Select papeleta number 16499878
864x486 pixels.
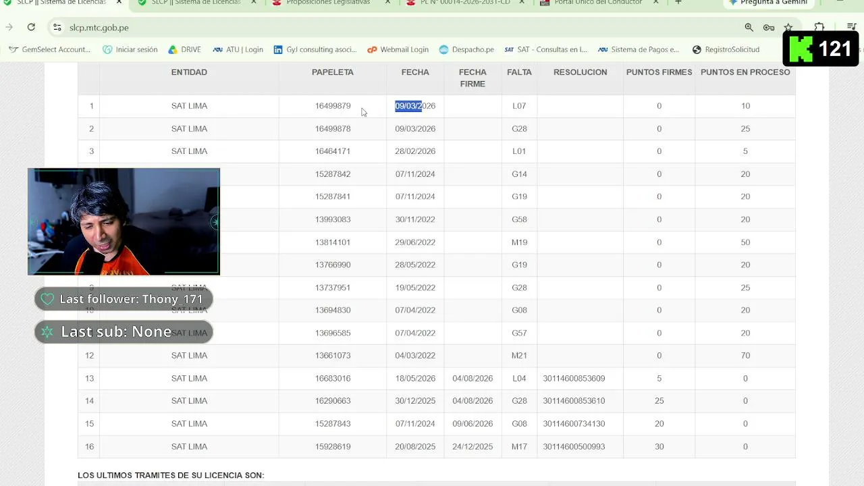(333, 129)
